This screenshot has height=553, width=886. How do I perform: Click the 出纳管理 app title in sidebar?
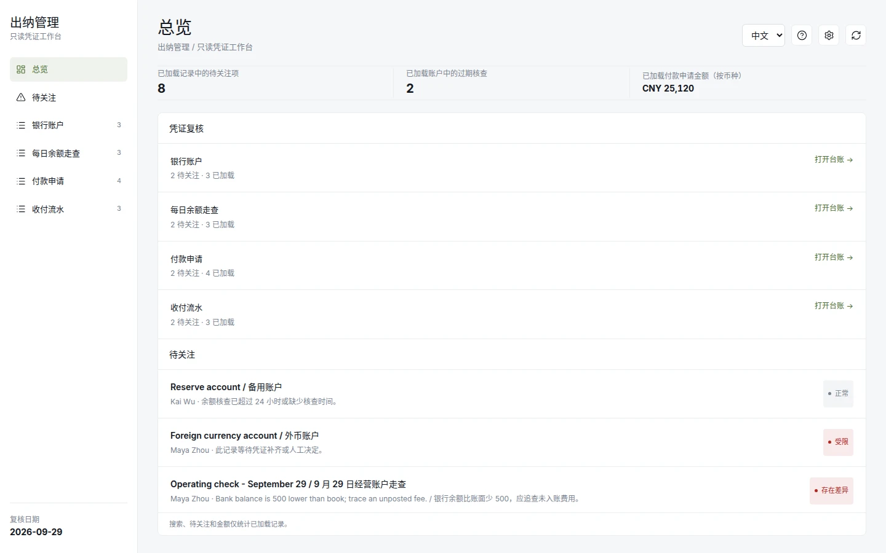tap(34, 23)
